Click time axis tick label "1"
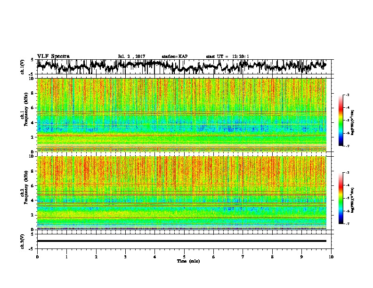 (66, 257)
